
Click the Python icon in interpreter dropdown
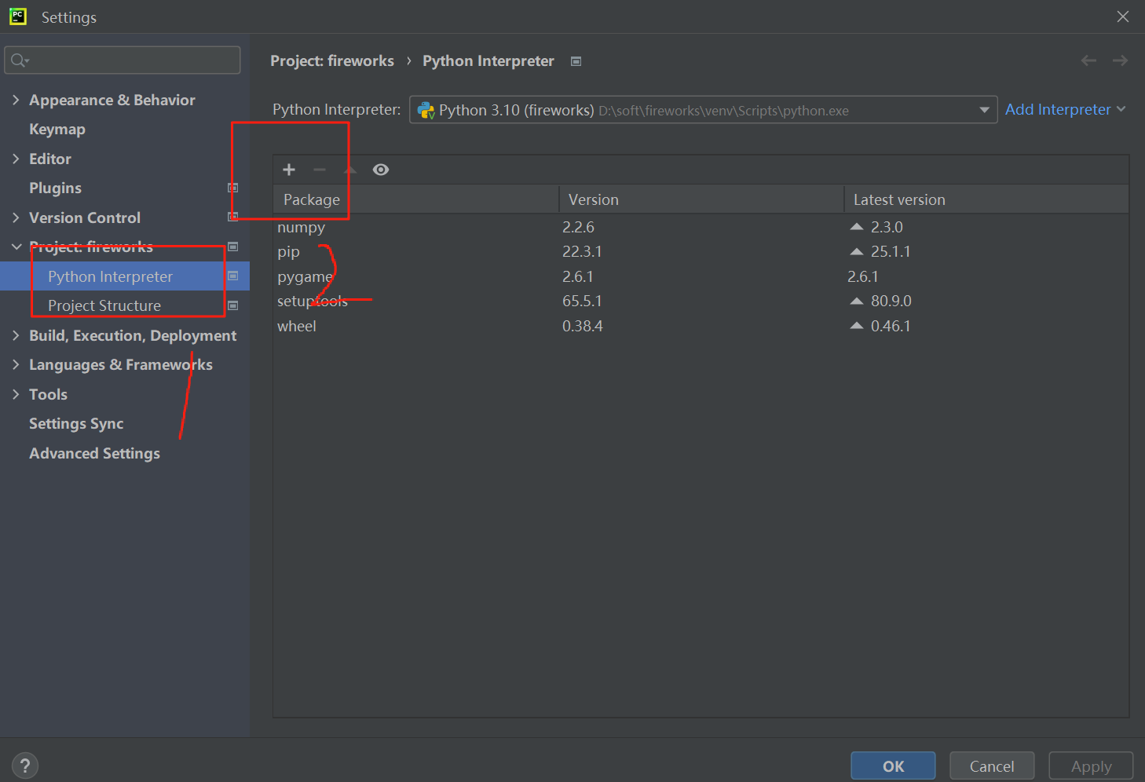(x=426, y=111)
